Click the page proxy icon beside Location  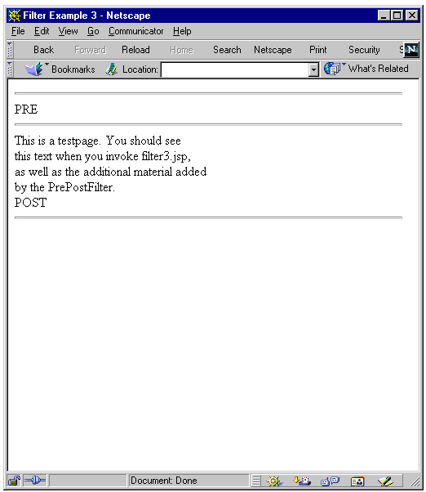click(111, 69)
